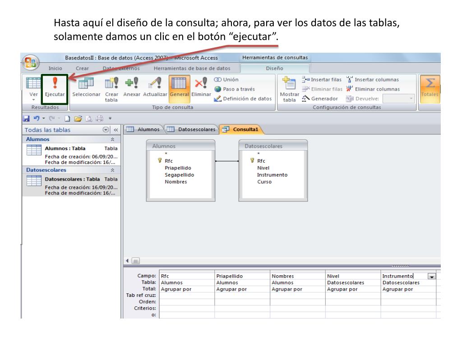
Task: Choose the Seleccionar query type
Action: [x=86, y=87]
